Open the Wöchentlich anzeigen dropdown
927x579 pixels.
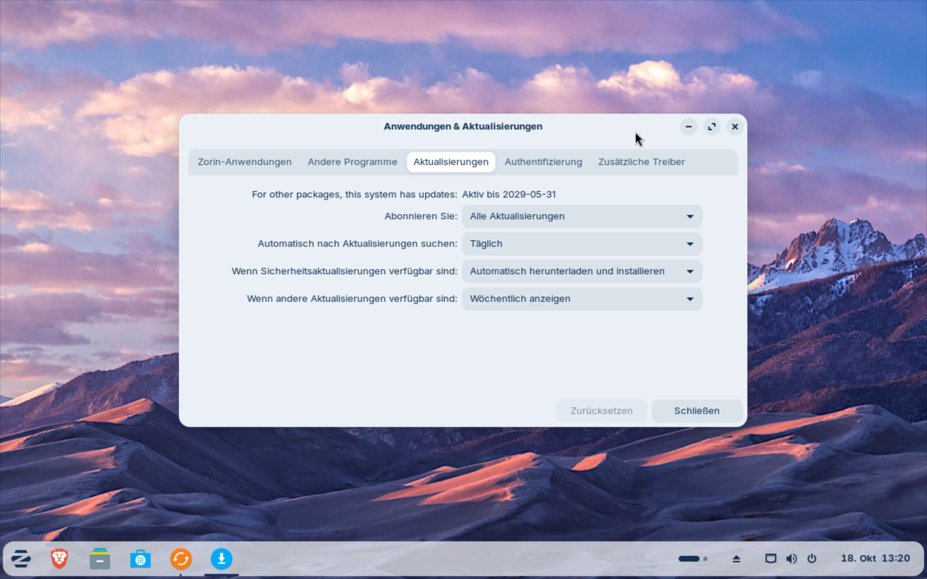(582, 299)
